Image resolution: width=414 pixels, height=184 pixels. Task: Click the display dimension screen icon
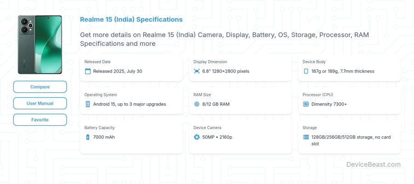coord(197,71)
